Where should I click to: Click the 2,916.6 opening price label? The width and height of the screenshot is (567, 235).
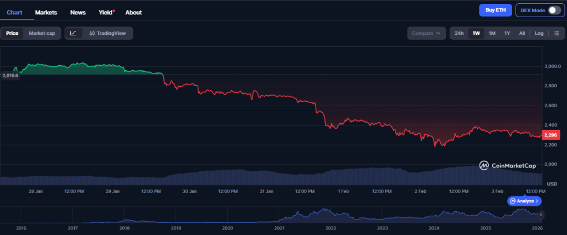(10, 75)
